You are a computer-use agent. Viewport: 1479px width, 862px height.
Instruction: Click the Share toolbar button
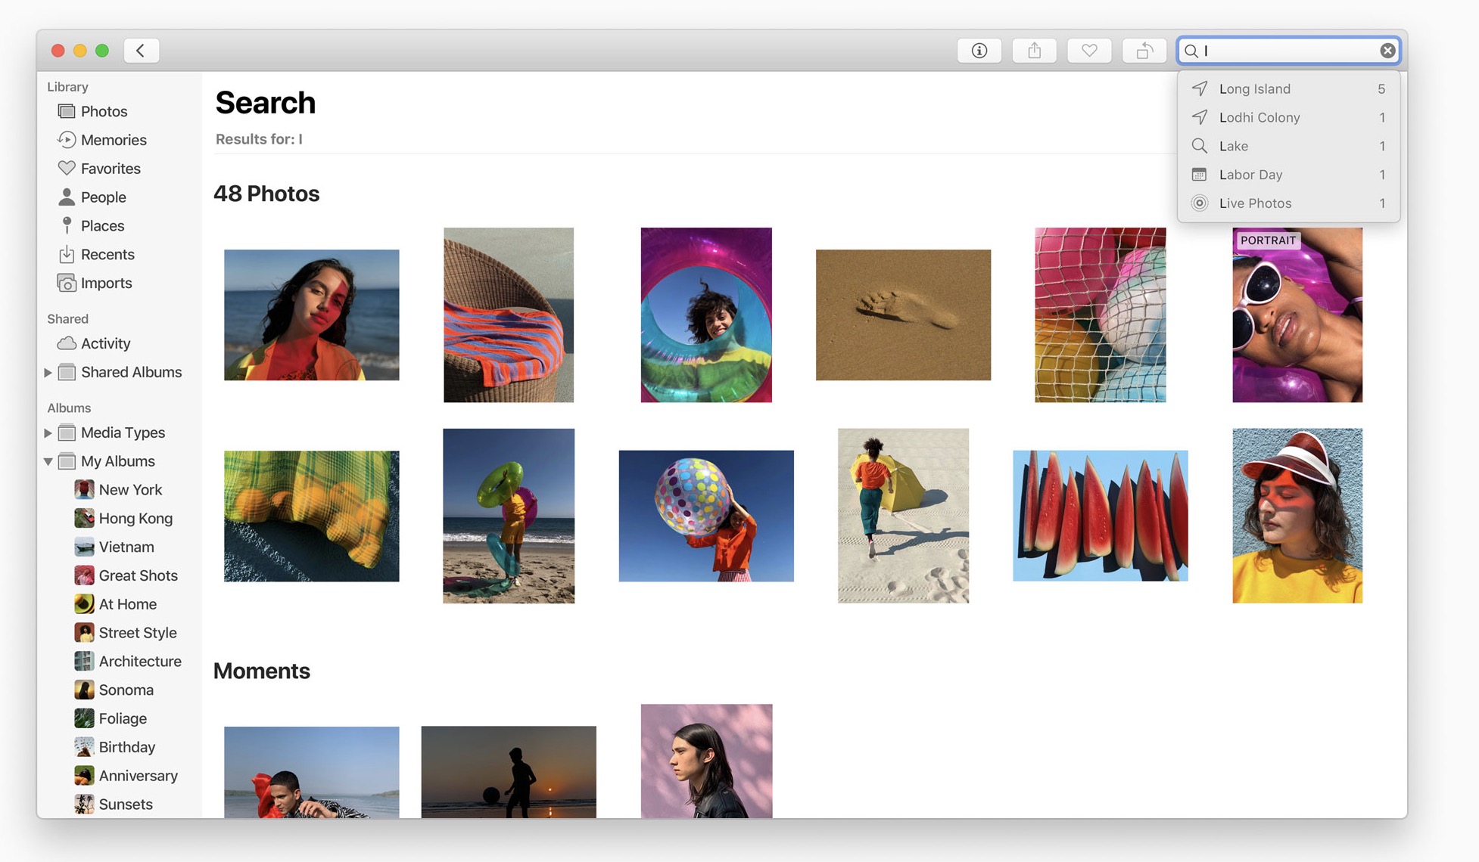pyautogui.click(x=1035, y=51)
